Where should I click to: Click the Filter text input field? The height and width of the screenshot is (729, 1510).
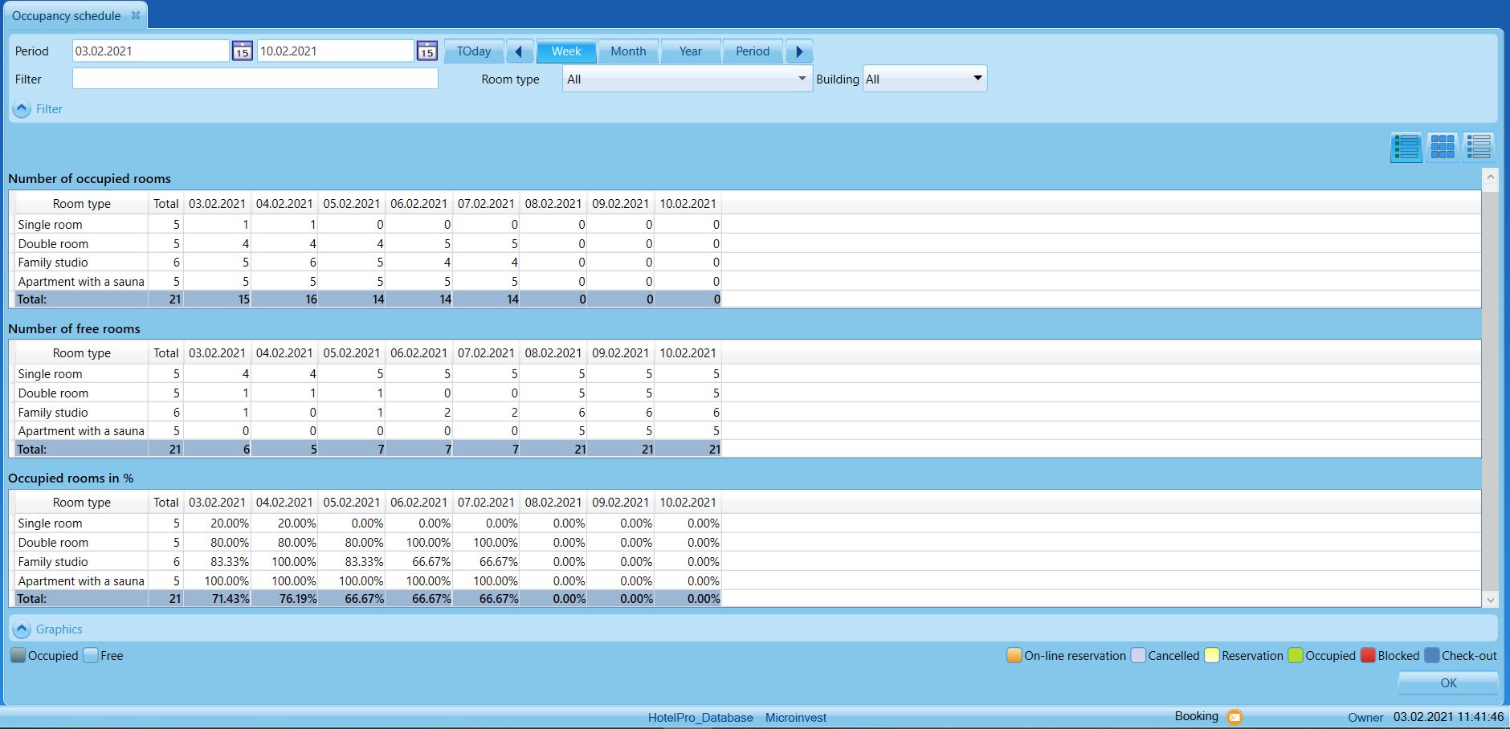click(255, 79)
